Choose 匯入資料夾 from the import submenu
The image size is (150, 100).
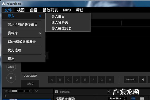click(60, 22)
